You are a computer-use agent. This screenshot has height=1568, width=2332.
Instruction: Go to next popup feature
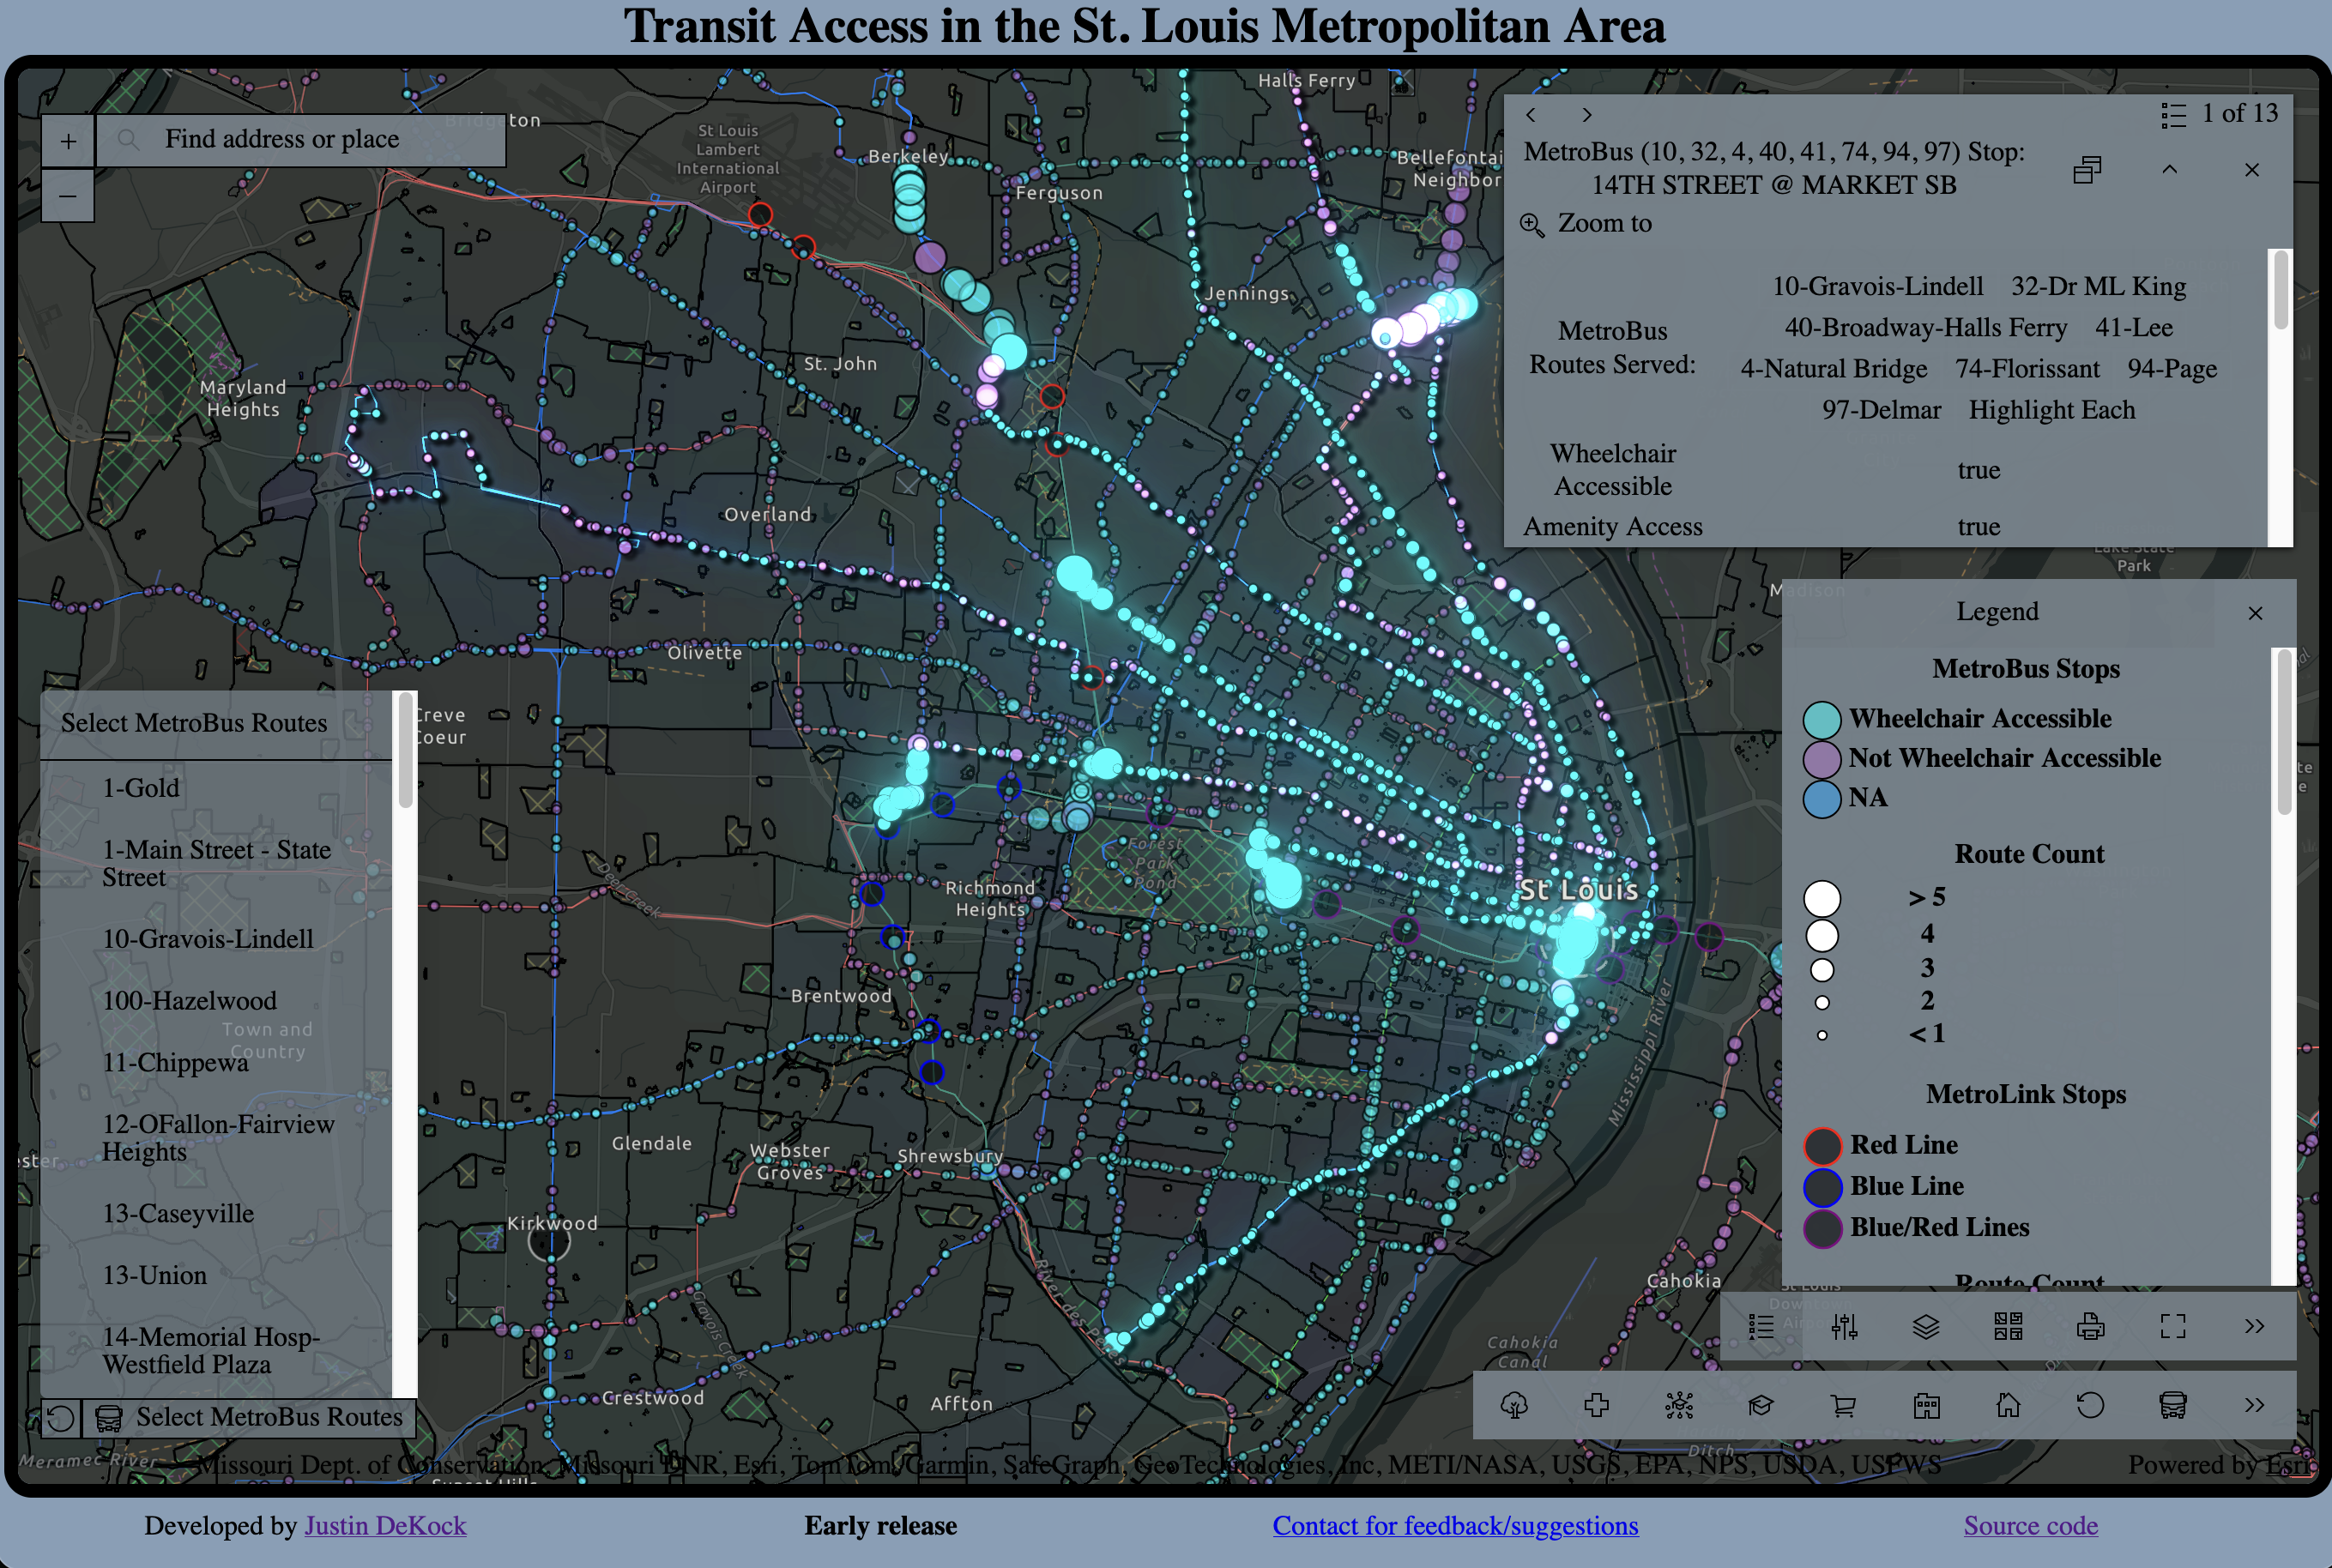[1587, 115]
